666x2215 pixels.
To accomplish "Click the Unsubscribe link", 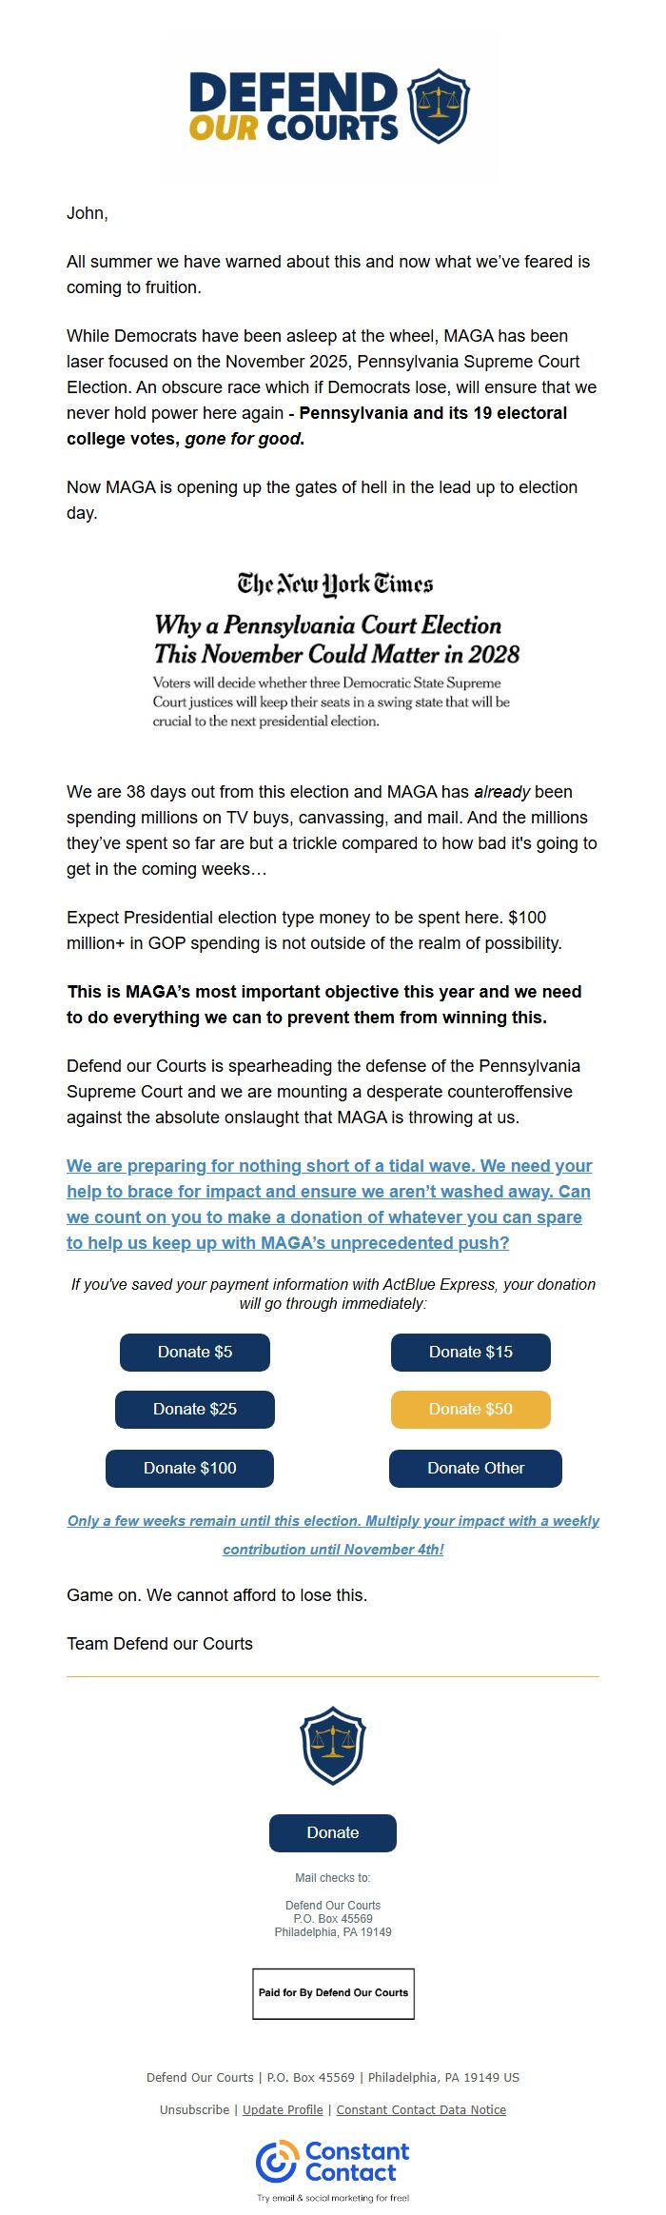I will [x=194, y=2109].
